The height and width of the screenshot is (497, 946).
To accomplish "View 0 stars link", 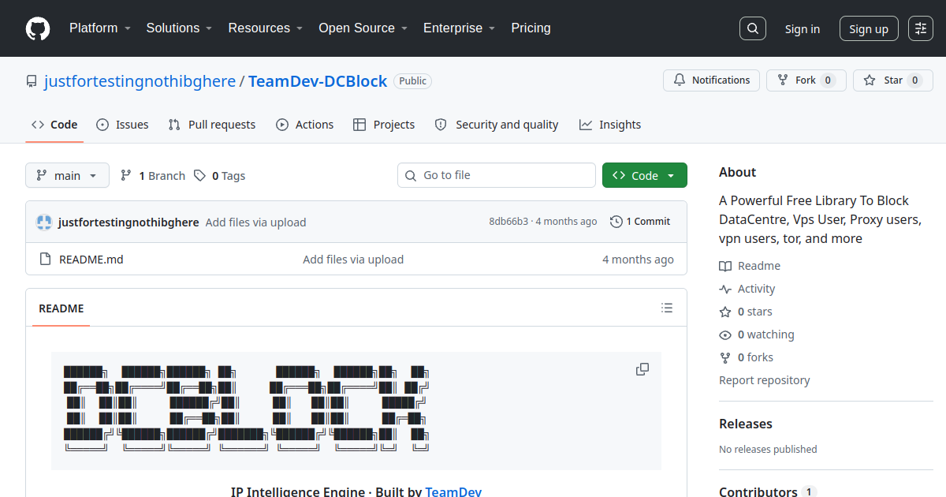I will click(746, 312).
